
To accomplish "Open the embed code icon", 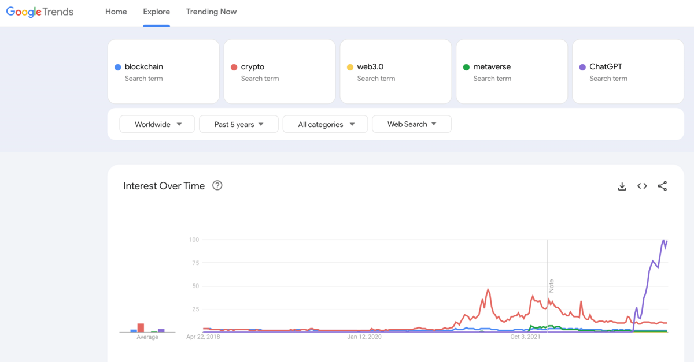I will click(x=642, y=186).
